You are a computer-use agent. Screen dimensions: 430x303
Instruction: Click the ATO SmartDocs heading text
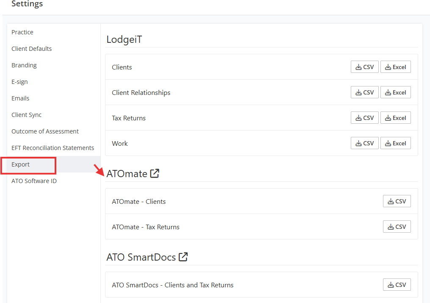[141, 257]
